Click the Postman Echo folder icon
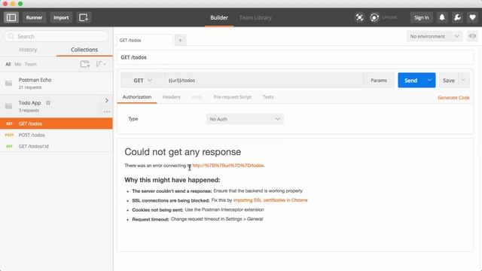The height and width of the screenshot is (271, 482). pos(8,84)
